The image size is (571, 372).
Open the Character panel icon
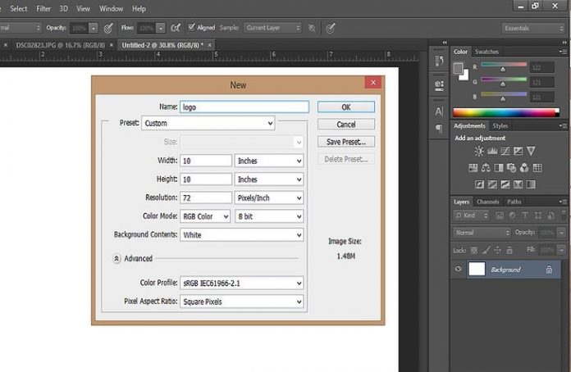[439, 111]
